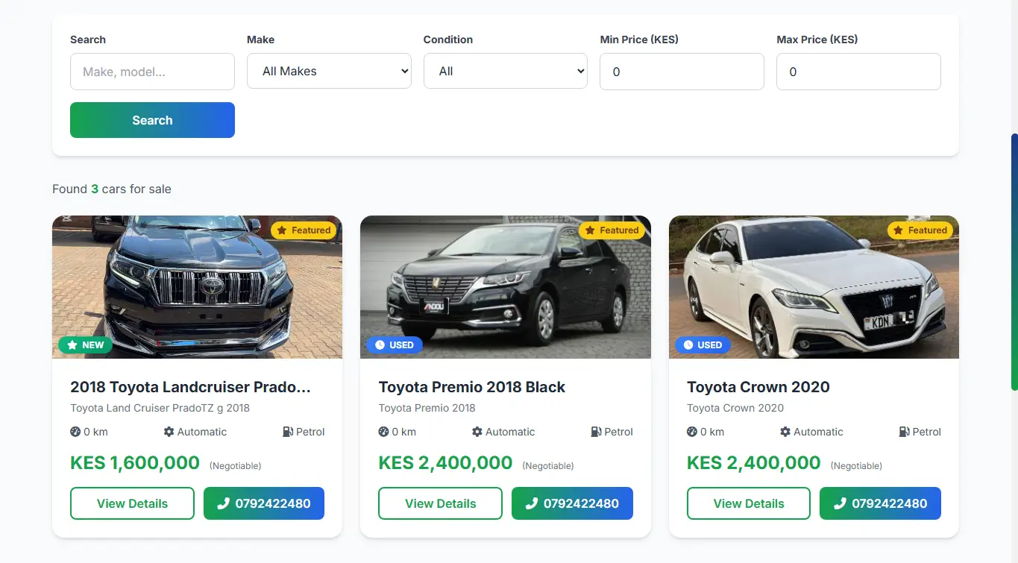Click the Toyota Crown 2020 photo

(814, 287)
